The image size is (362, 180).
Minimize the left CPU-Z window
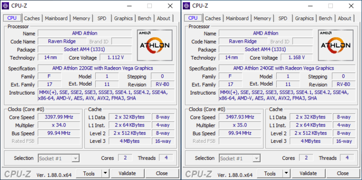pyautogui.click(x=129, y=6)
